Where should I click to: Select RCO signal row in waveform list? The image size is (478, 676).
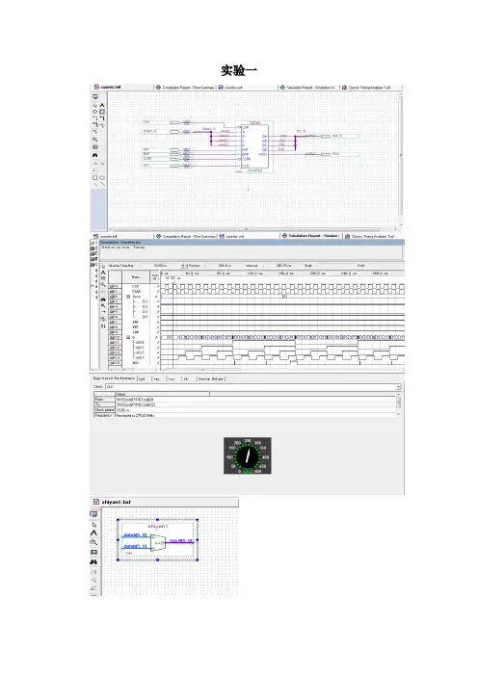[x=134, y=363]
